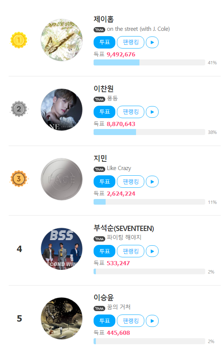
Task: Play 제이홉's on the street preview
Action: point(152,42)
